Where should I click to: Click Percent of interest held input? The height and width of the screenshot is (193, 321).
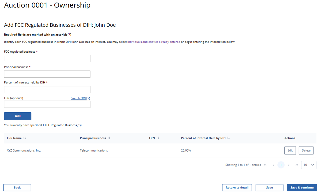47,90
